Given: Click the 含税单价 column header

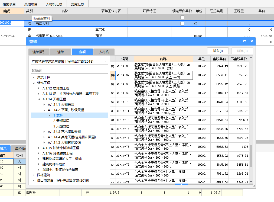Looking at the screenshot, I should point(219,59).
